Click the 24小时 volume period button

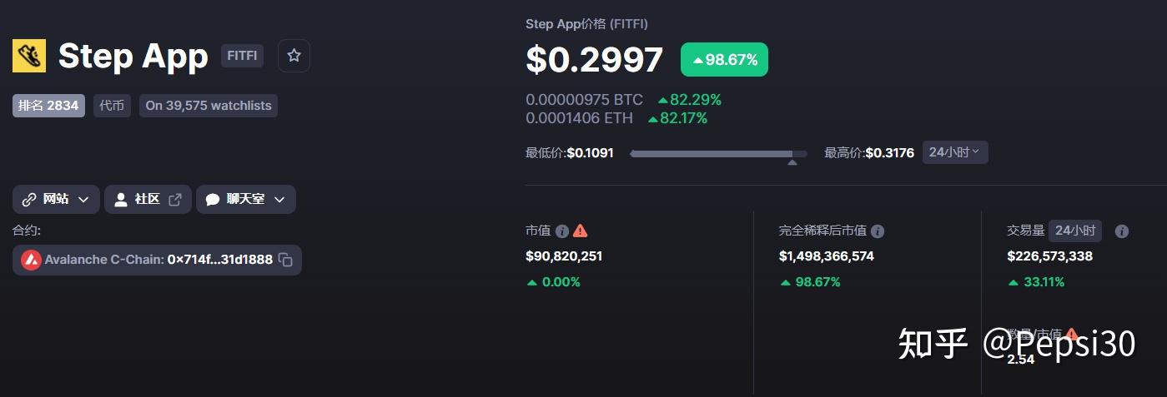pyautogui.click(x=1075, y=231)
